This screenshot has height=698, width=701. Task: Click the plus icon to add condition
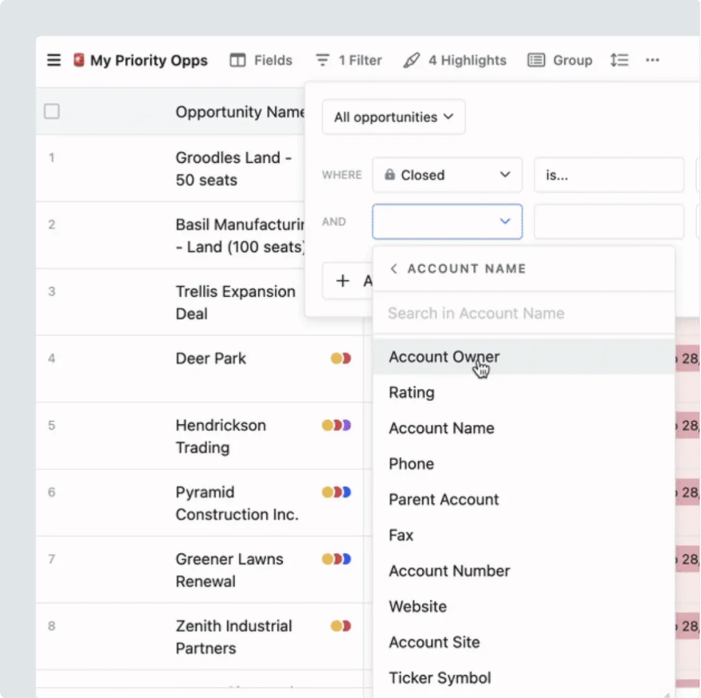[343, 281]
